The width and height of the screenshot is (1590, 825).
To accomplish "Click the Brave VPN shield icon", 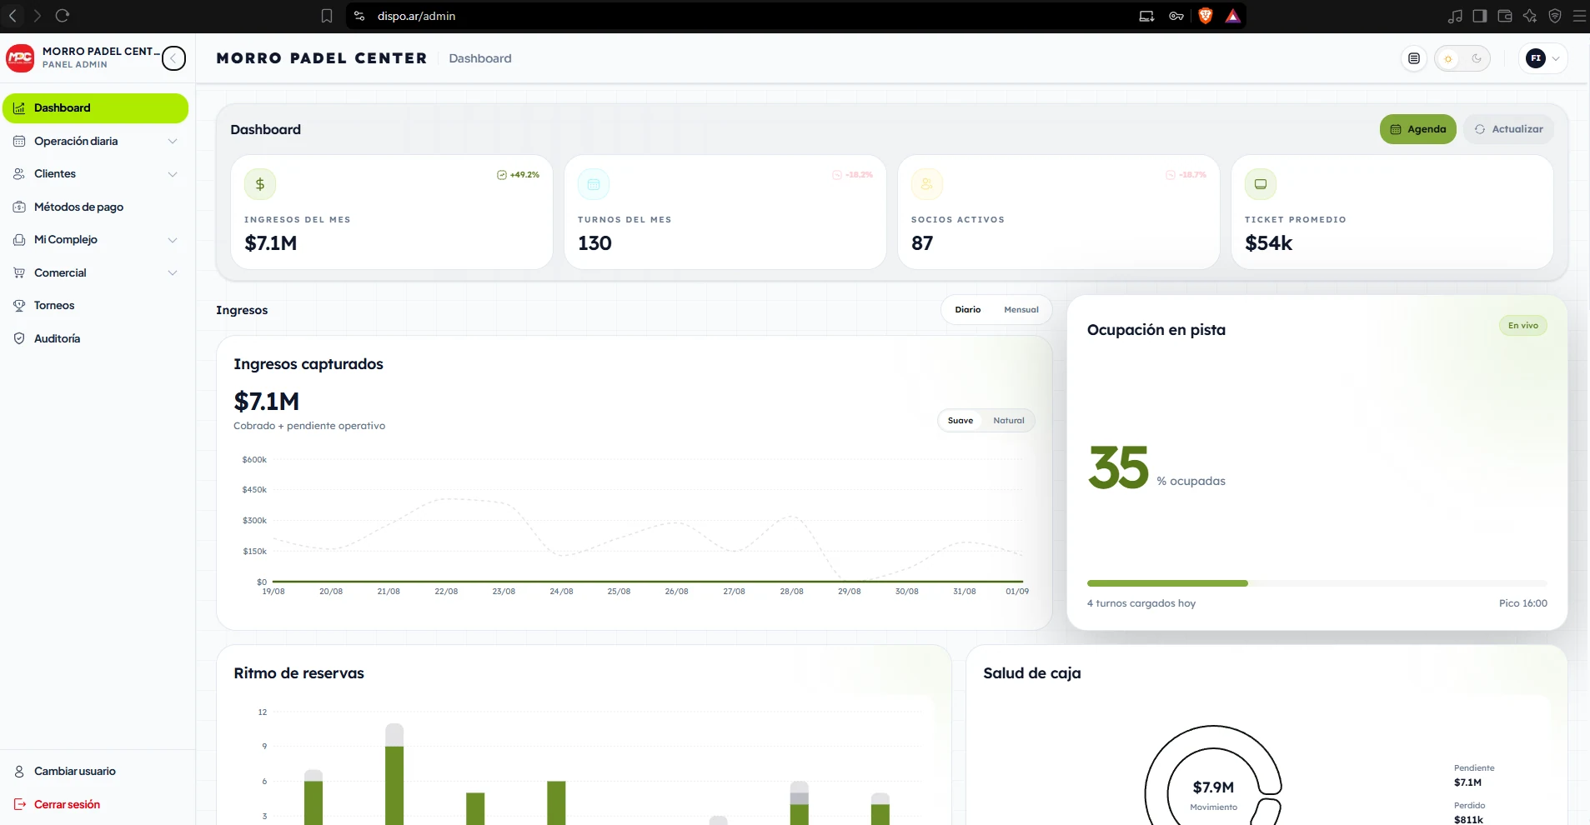I will click(x=1555, y=16).
